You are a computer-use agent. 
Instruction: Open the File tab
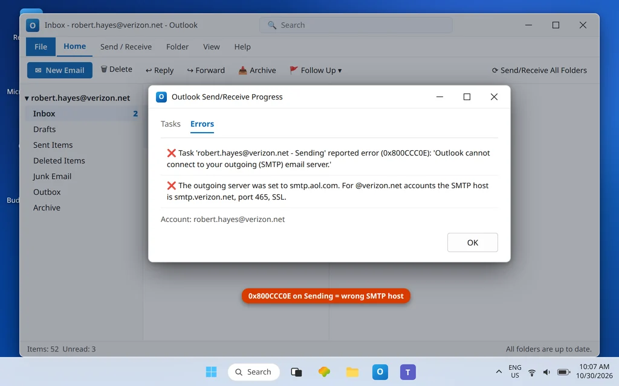coord(41,47)
